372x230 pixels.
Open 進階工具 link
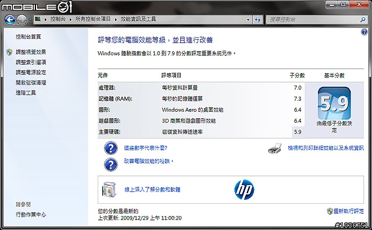point(26,93)
